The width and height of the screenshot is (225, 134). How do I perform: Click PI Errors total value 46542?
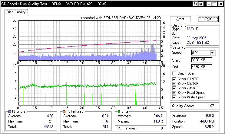pos(48,127)
